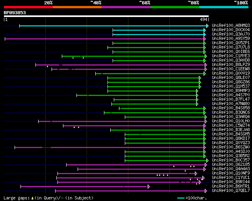Click the Large gaps legend text
This screenshot has width=252, height=201.
click(x=48, y=198)
